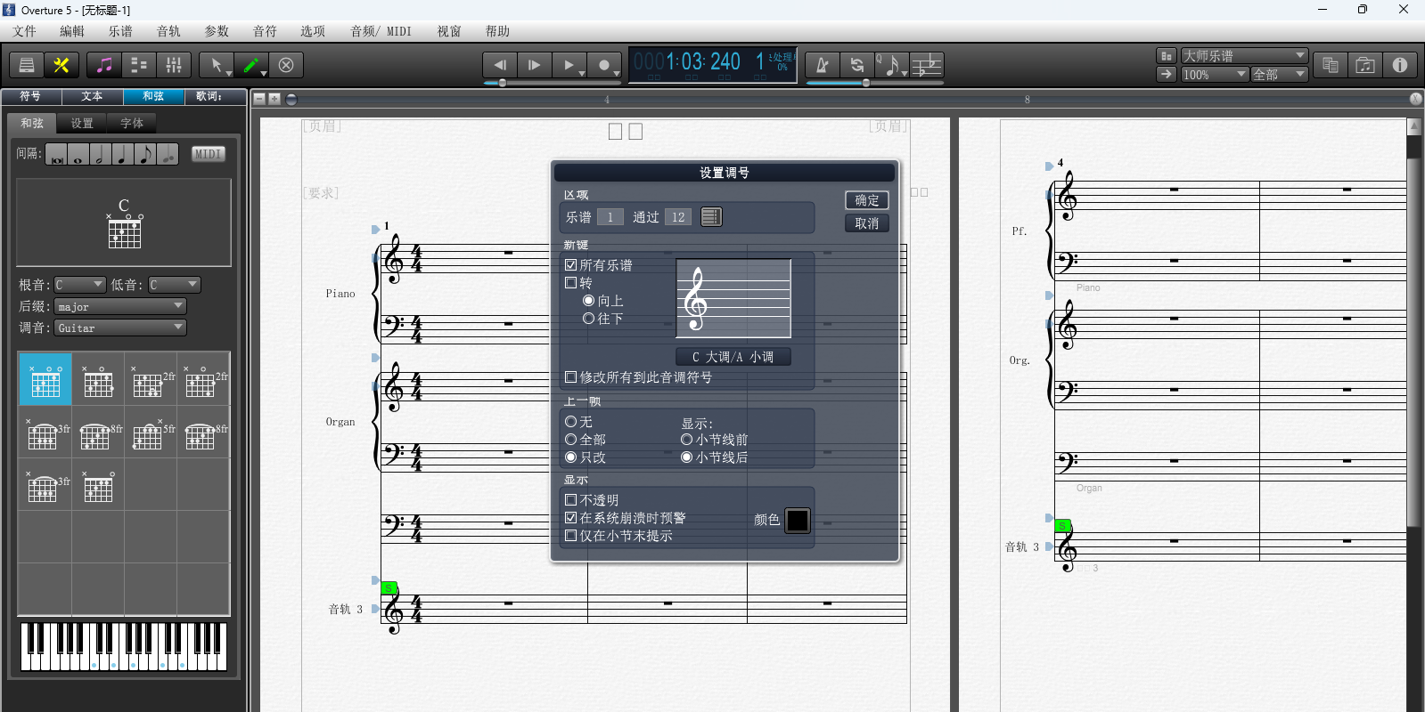Select the 小节线前 radio button
The width and height of the screenshot is (1425, 712).
coord(686,440)
